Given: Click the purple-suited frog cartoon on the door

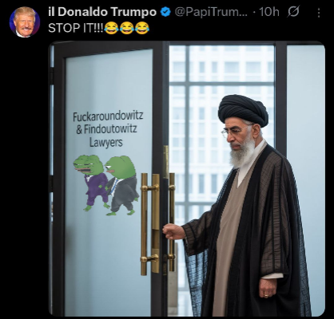Looking at the screenshot, I should 90,182.
